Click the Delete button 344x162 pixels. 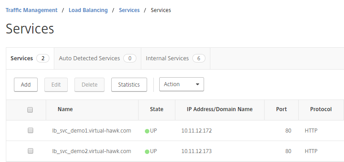pyautogui.click(x=90, y=85)
